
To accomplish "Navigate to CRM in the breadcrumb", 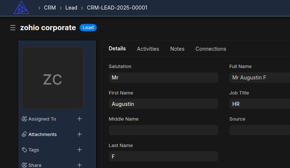I will 50,7.
